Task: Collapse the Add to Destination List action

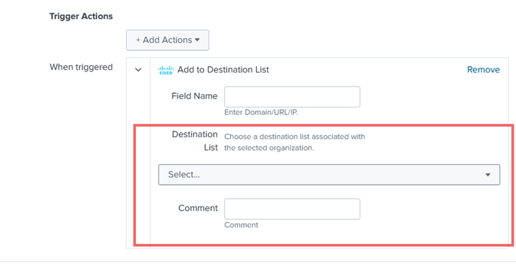Action: pos(138,70)
